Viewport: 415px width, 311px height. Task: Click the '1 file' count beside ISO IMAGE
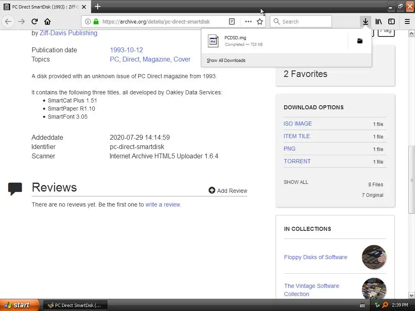click(378, 124)
